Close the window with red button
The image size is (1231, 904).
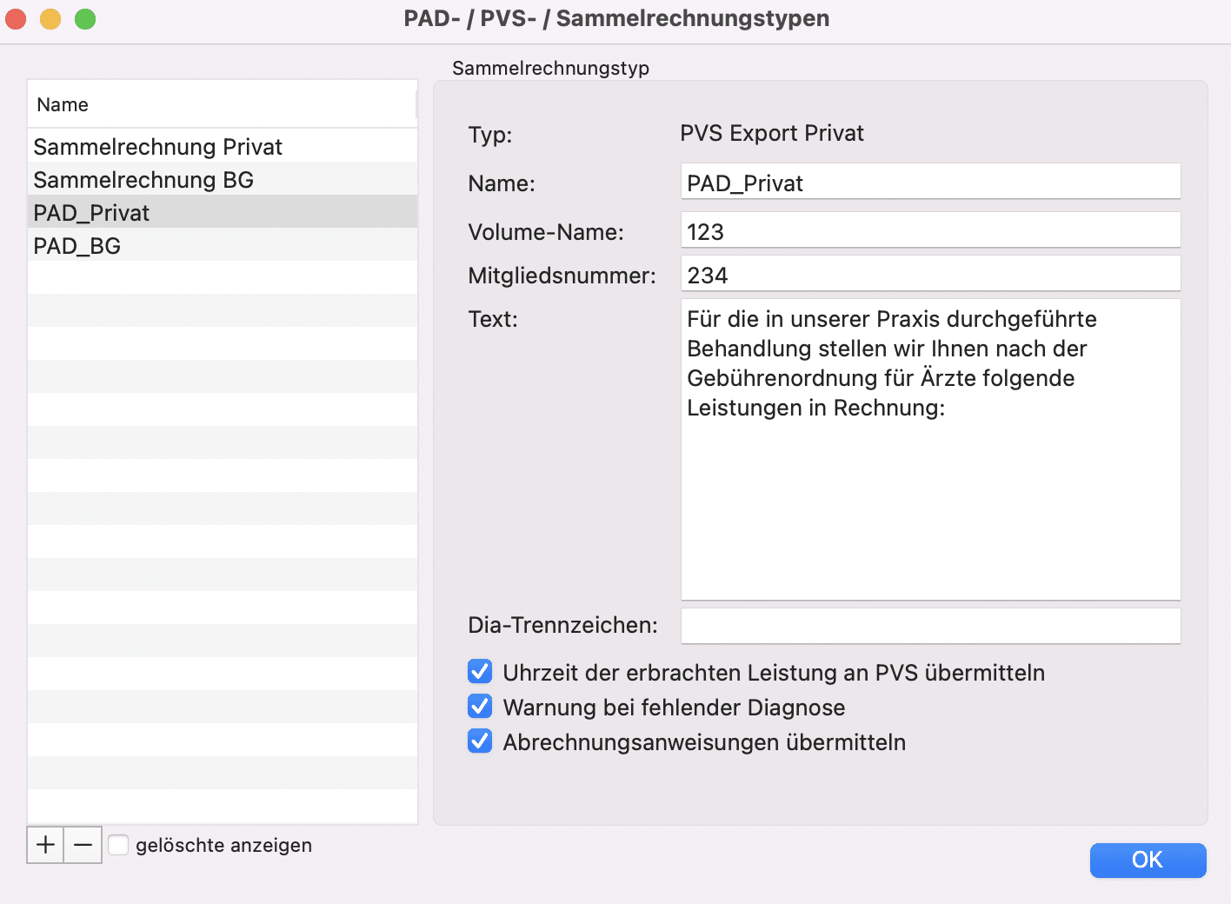click(16, 18)
